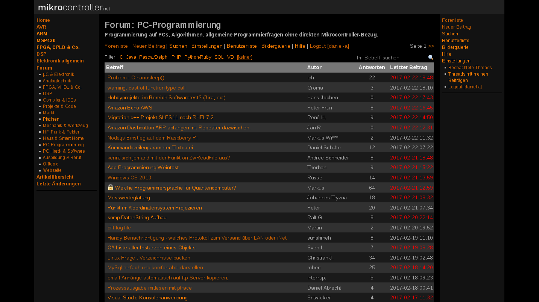The image size is (539, 302).
Task: Open Markt subforum
Action: coord(49,113)
